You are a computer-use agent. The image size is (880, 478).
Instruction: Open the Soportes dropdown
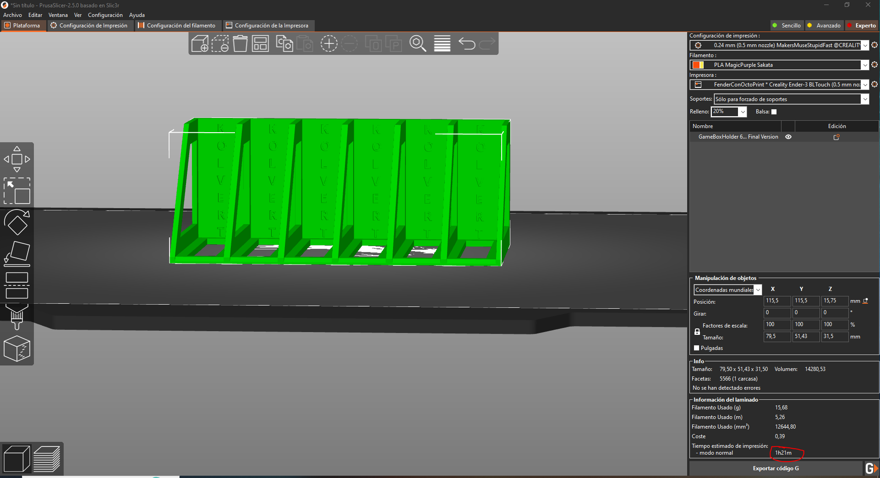pos(865,99)
